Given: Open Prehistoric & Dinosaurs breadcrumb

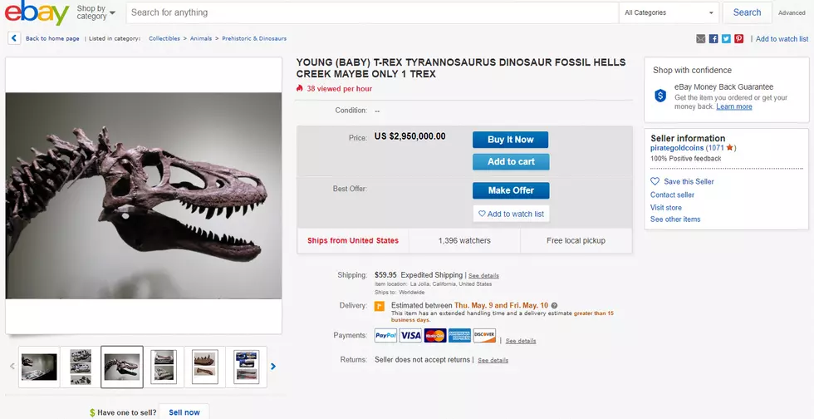Looking at the screenshot, I should coord(254,38).
